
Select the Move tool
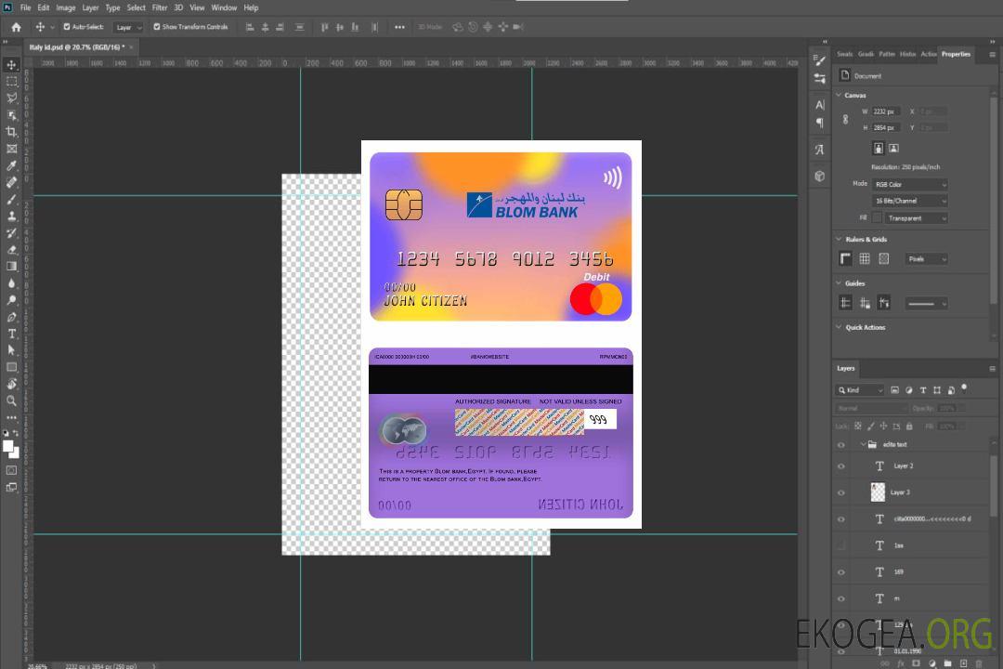point(11,65)
